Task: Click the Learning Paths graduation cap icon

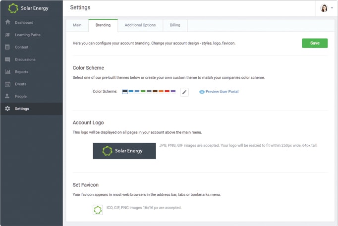Action: coord(7,35)
